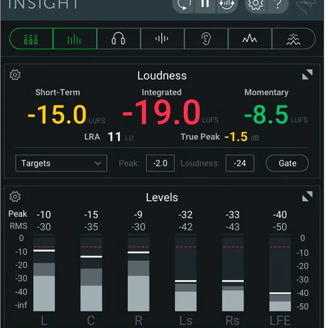The image size is (328, 328).
Task: Click the C RMS value -35
Action: (91, 227)
